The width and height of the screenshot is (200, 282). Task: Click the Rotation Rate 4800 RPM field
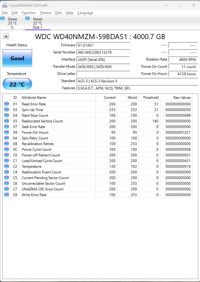click(x=183, y=59)
